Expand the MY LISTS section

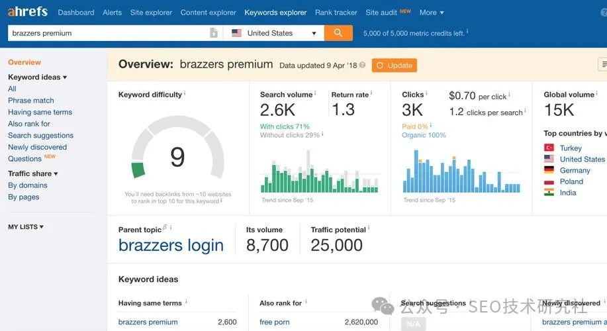(26, 227)
